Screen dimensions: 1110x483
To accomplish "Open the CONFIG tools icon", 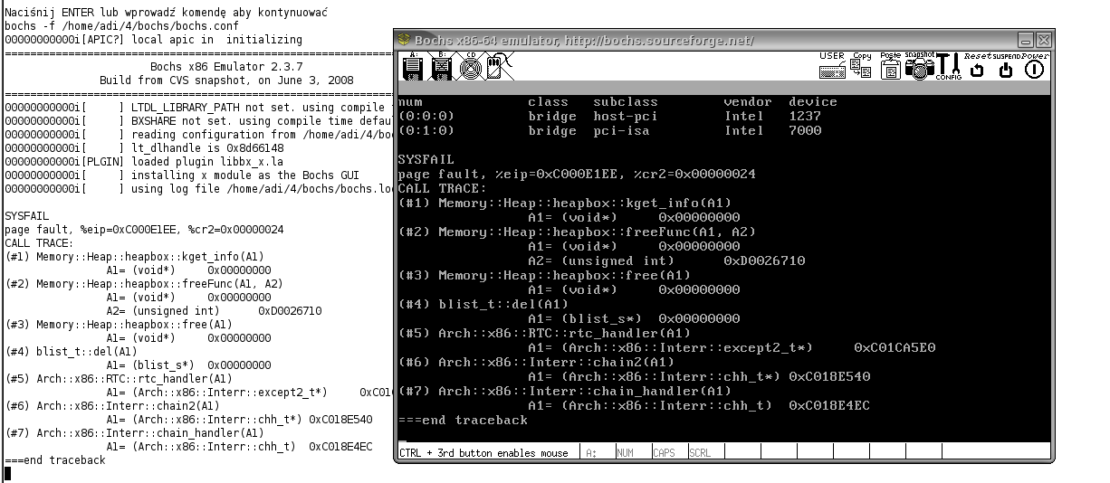I will coord(948,67).
